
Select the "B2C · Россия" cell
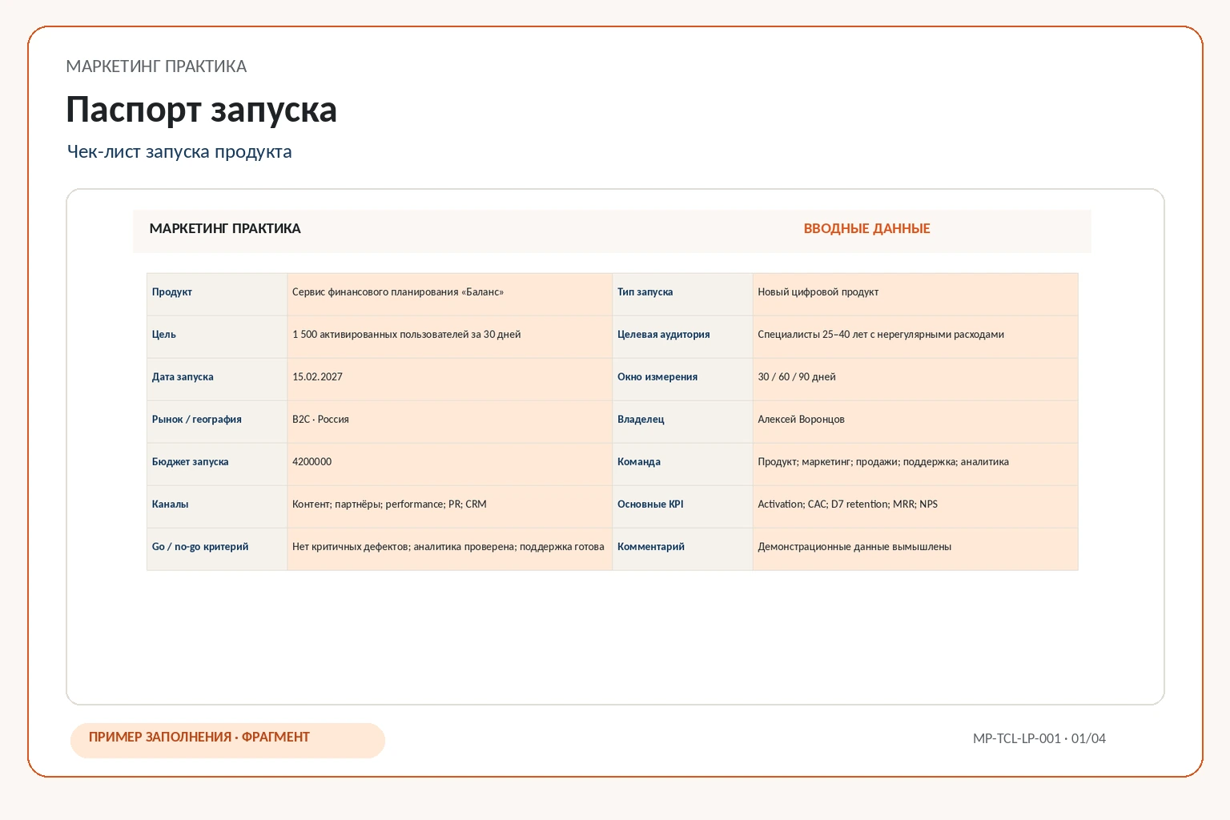[450, 421]
